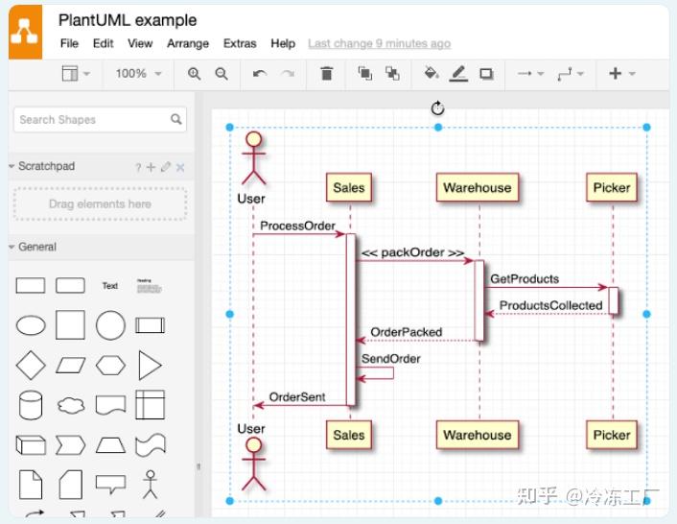
Task: Click the Search Shapes input field
Action: click(100, 119)
